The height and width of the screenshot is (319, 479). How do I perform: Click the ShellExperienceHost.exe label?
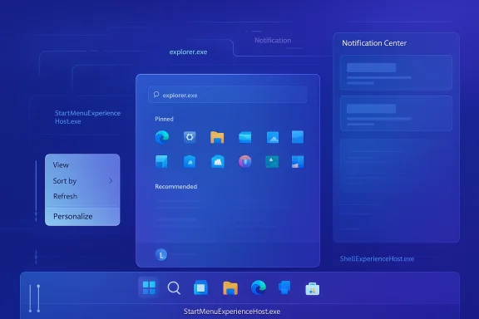377,259
